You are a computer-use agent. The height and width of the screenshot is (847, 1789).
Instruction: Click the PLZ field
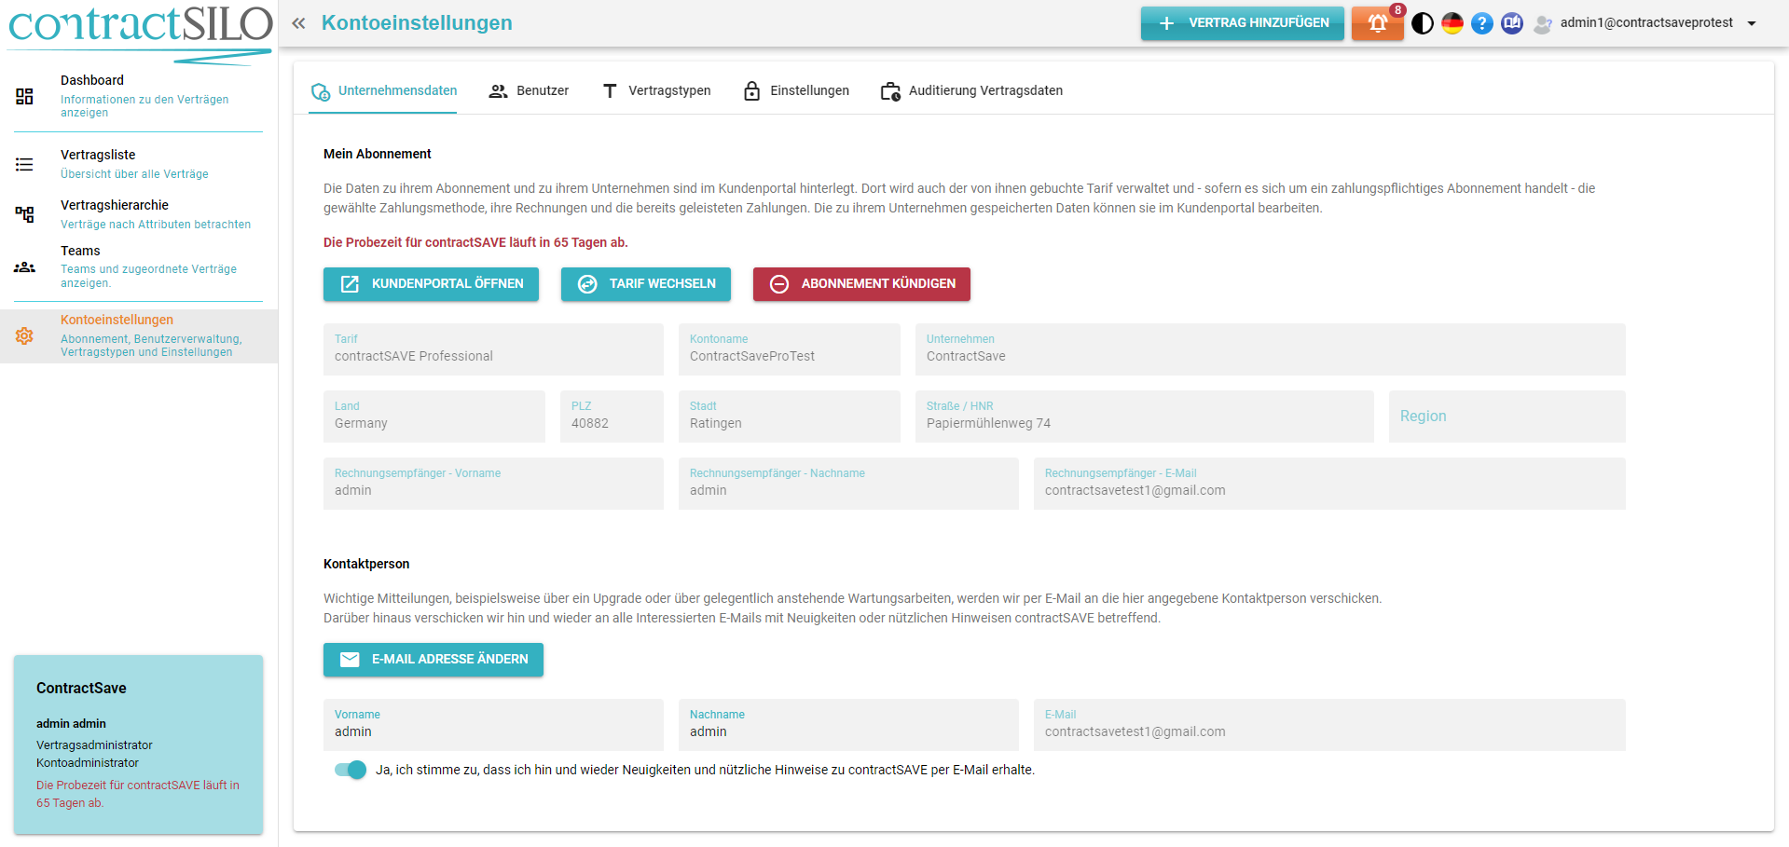point(612,417)
